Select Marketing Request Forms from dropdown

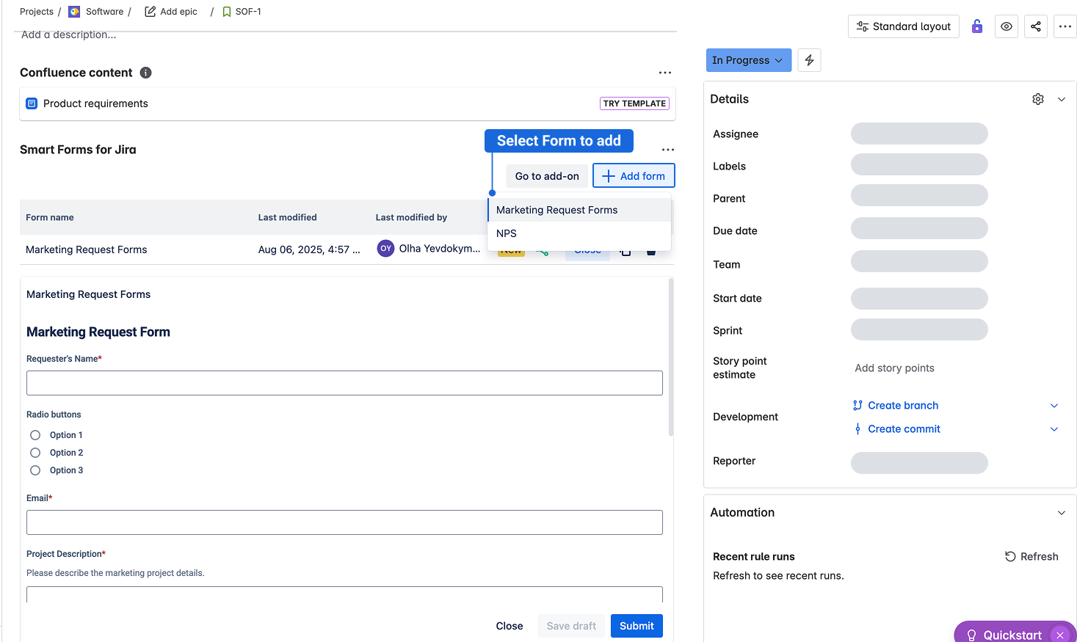click(556, 210)
